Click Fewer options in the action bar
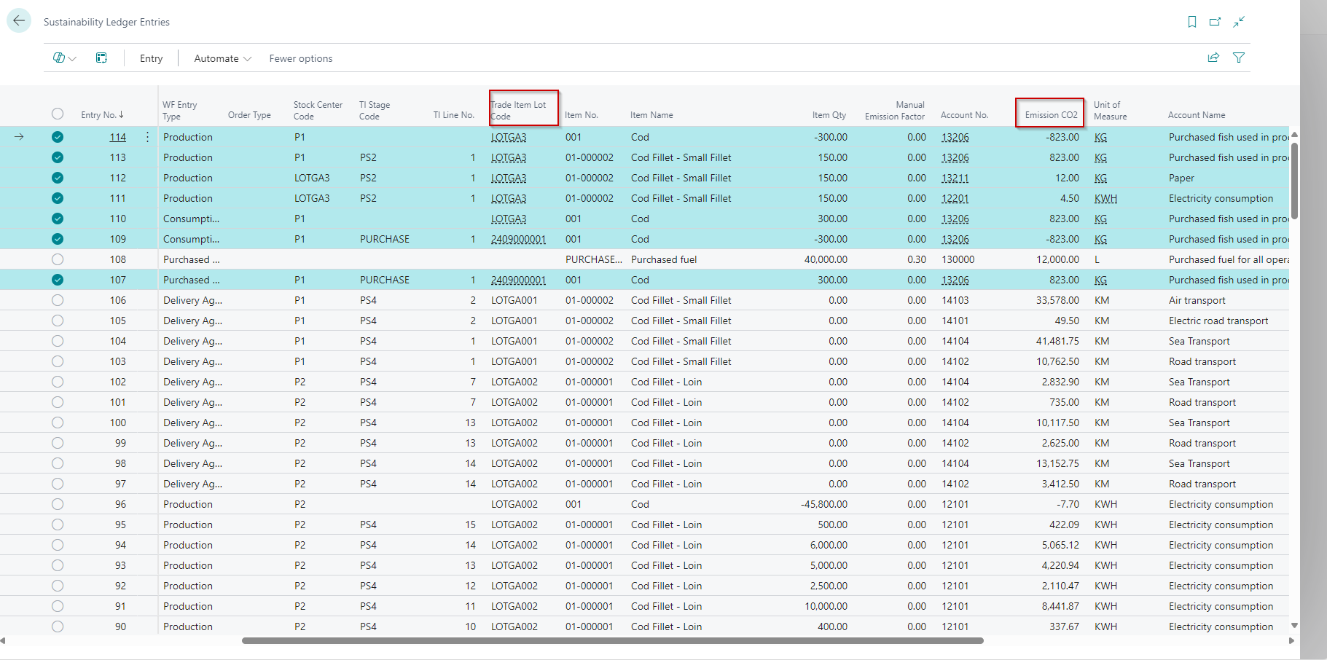The width and height of the screenshot is (1327, 660). click(300, 58)
